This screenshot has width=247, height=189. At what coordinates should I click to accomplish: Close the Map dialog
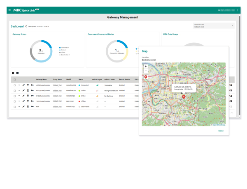[221, 131]
